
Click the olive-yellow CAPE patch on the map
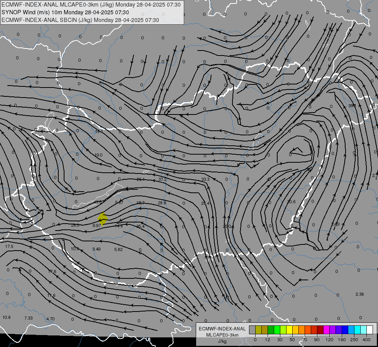point(103,219)
